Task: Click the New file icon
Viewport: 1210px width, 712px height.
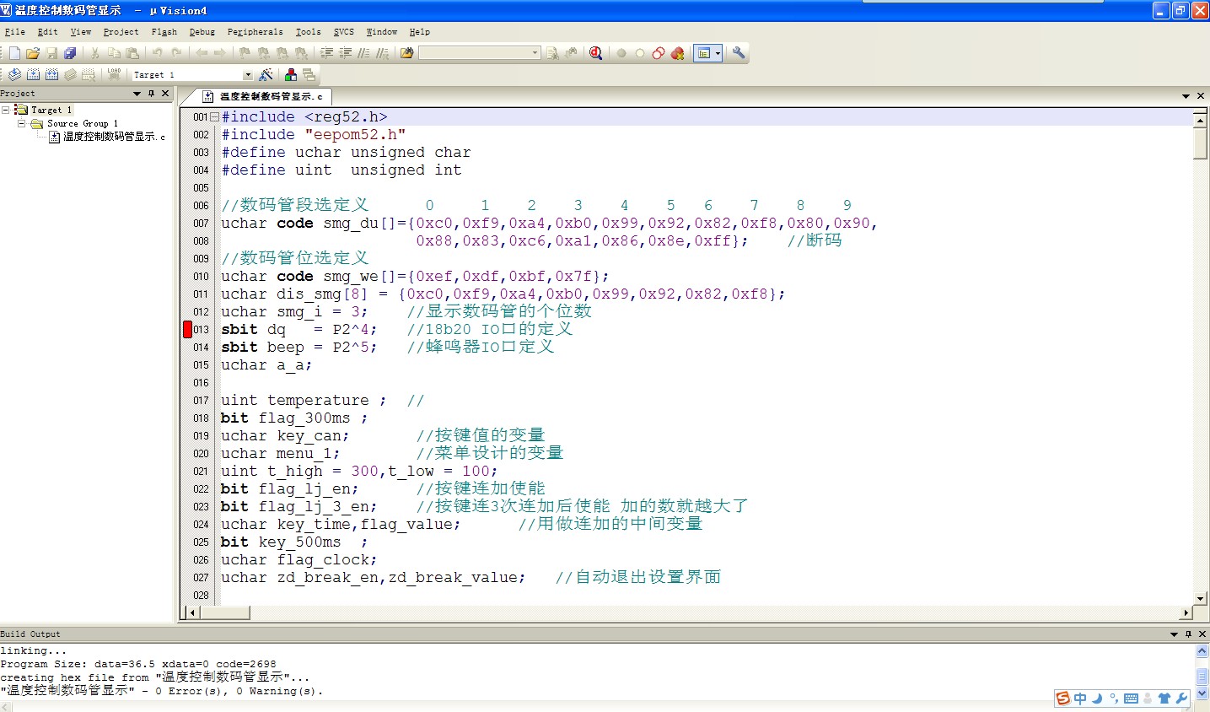Action: tap(14, 53)
